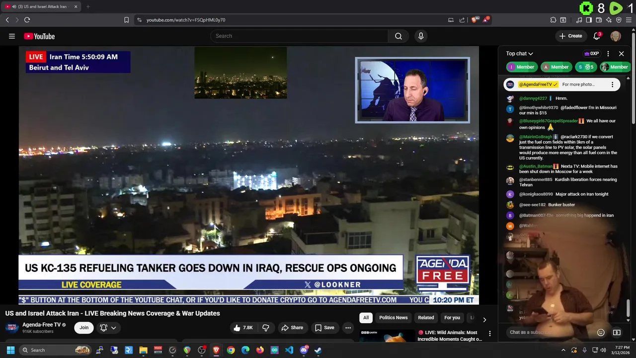Viewport: 636px width, 358px height.
Task: Open the 0XP crown points badge
Action: coord(591,54)
